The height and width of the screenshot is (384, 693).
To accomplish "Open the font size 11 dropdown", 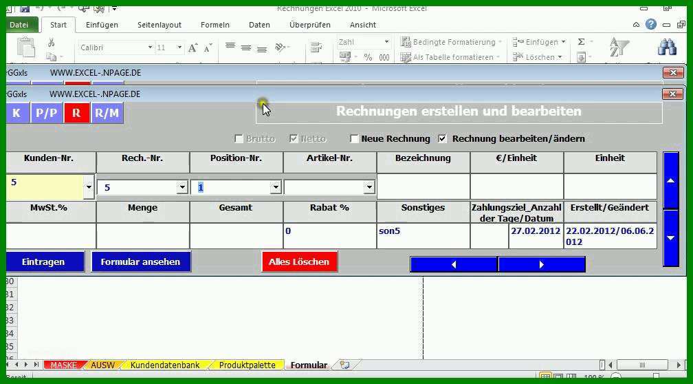I will (179, 47).
